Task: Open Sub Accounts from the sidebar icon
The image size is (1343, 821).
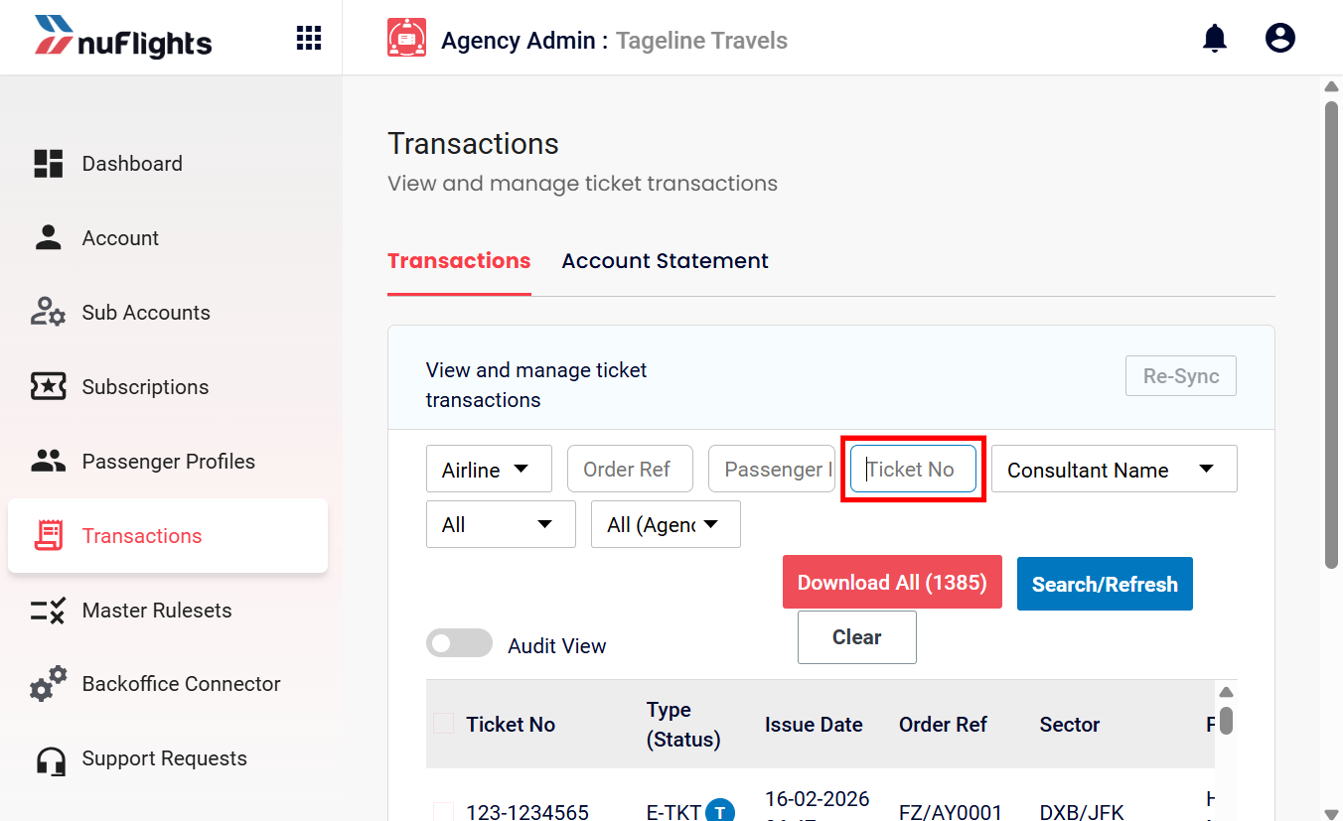Action: click(48, 313)
